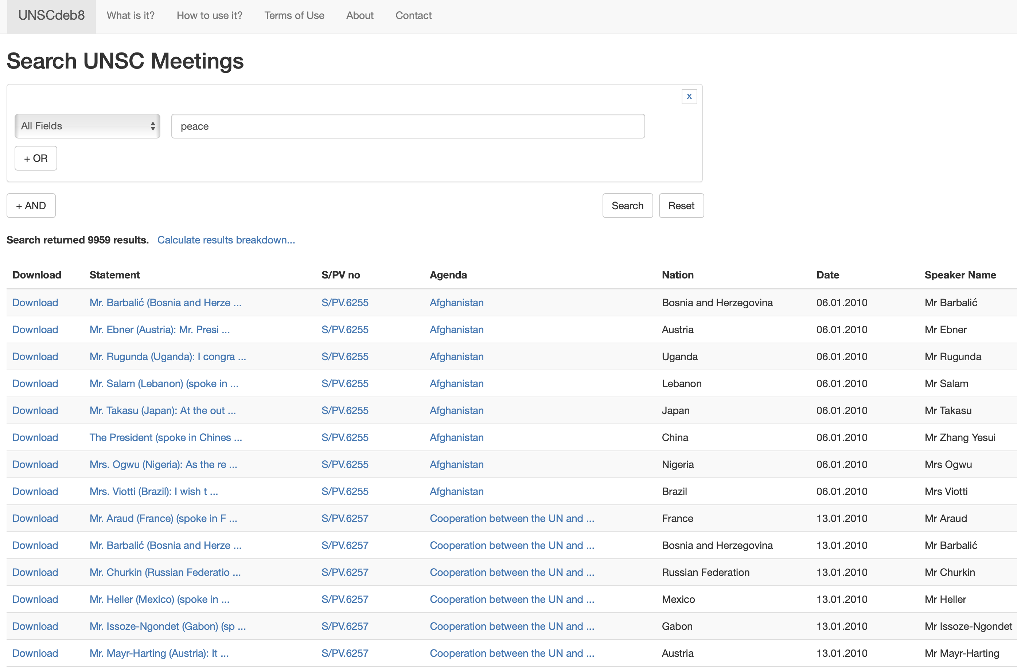Open Cooperation agenda in Gabon row

pyautogui.click(x=511, y=626)
